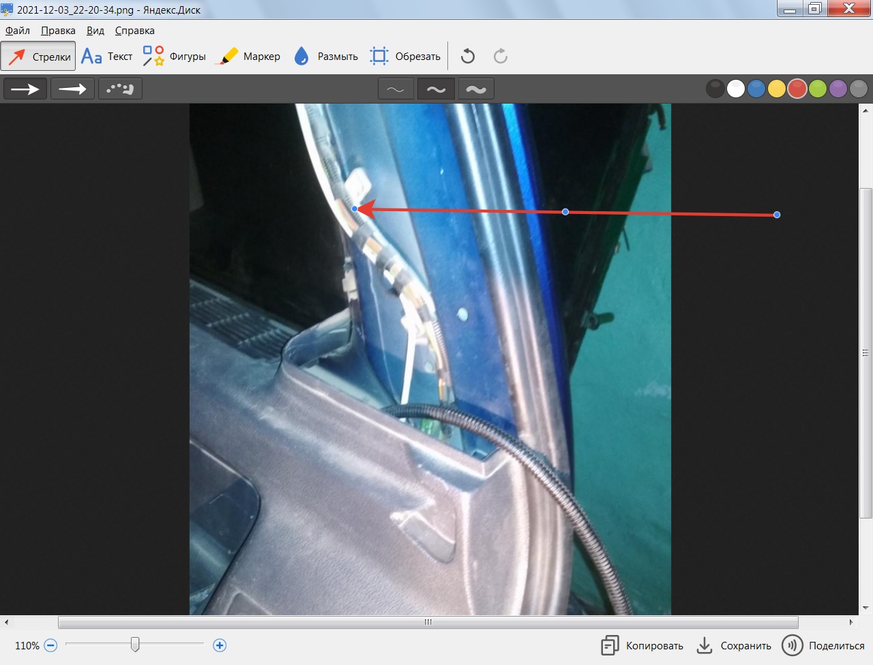Set arrow color to yellow
Viewport: 873px width, 665px height.
pyautogui.click(x=777, y=89)
